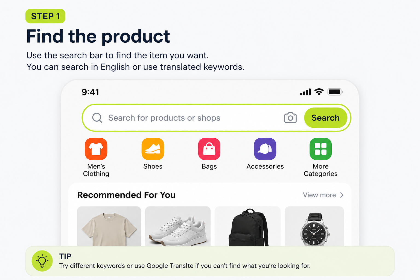Open camera image search icon

(x=290, y=118)
